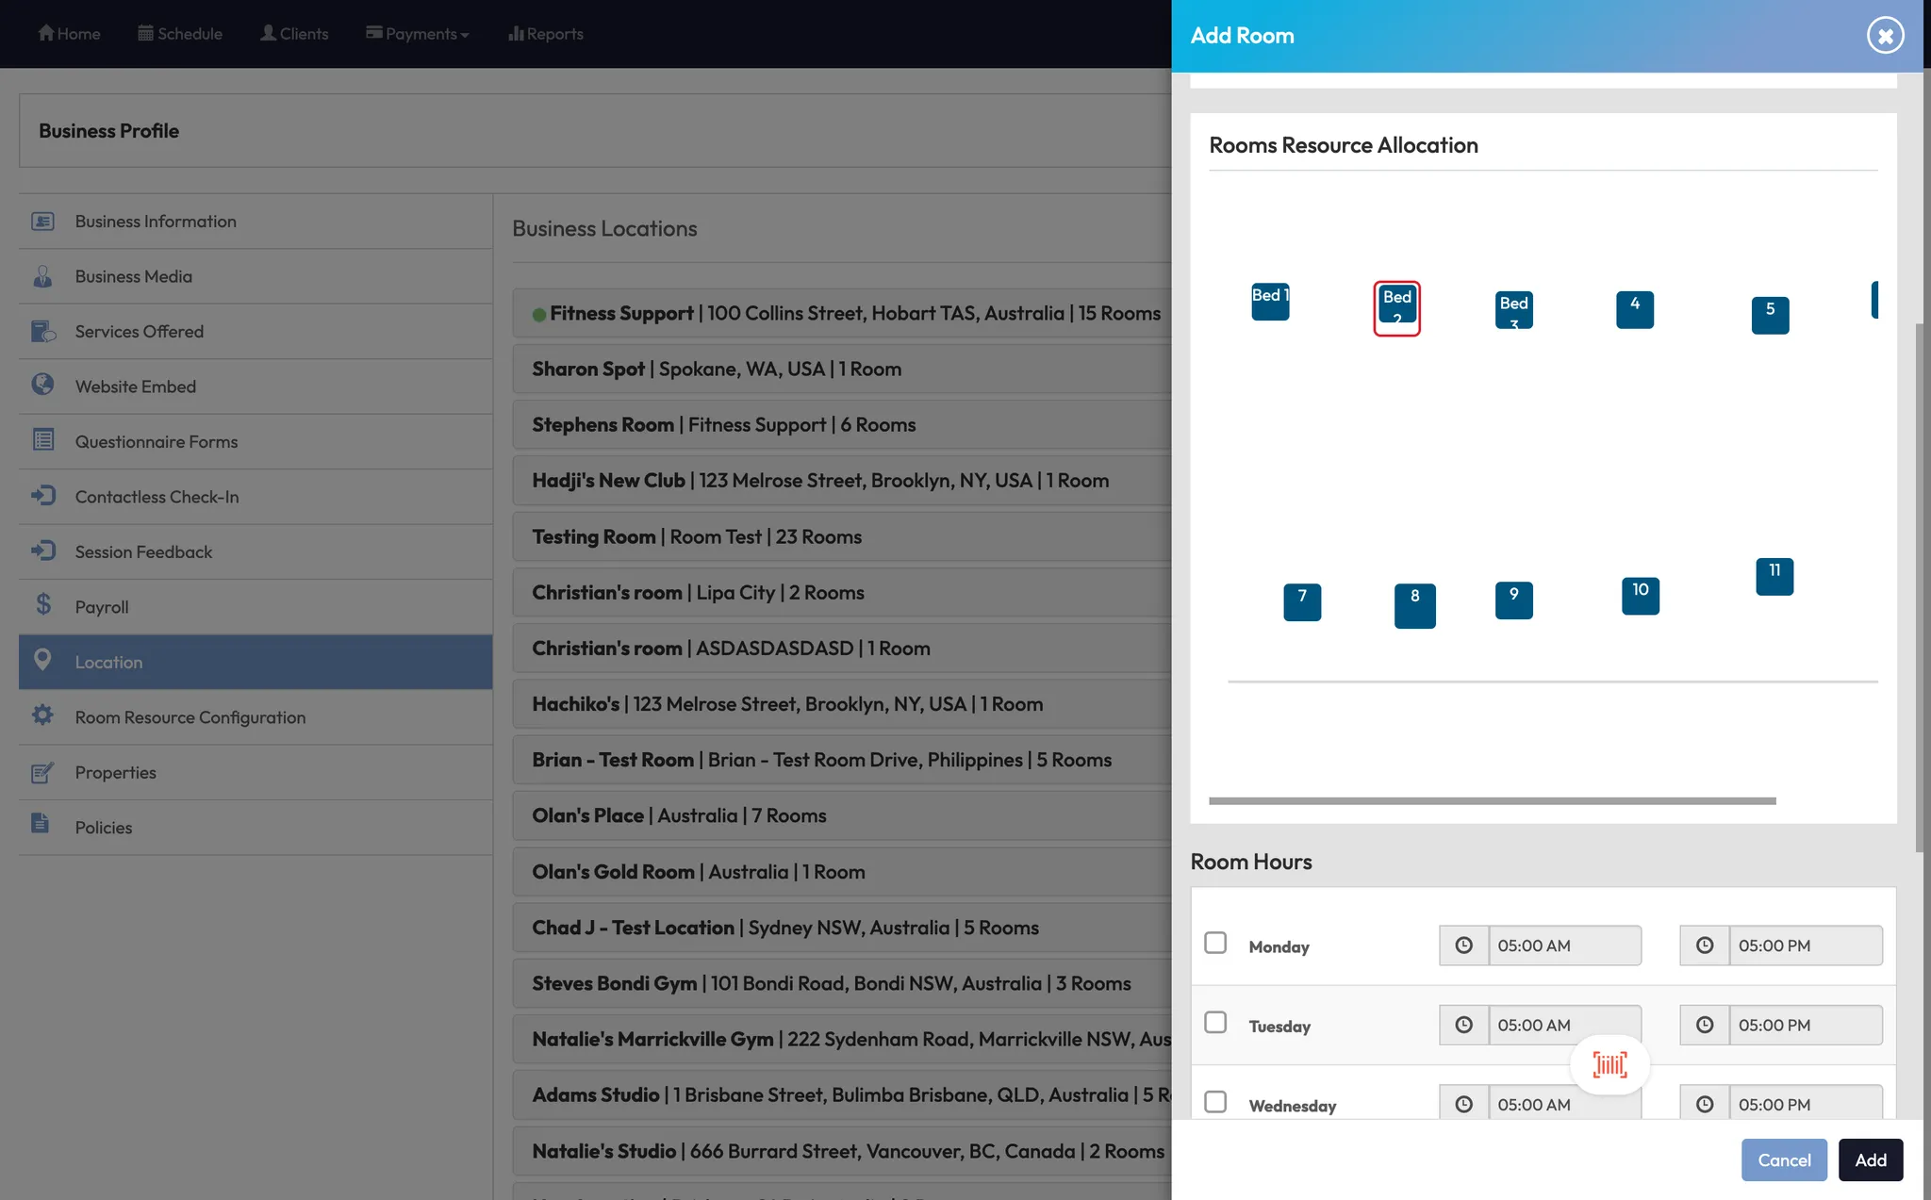
Task: Click the Questionnaire Forms list icon
Action: pos(43,440)
